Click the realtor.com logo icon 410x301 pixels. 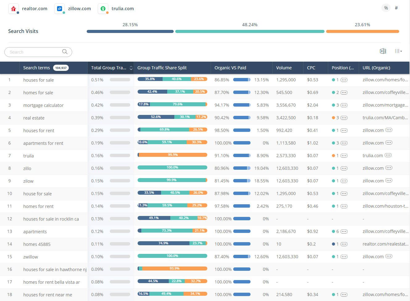(x=13, y=9)
